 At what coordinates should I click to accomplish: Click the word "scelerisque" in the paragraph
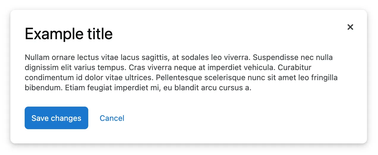click(234, 78)
